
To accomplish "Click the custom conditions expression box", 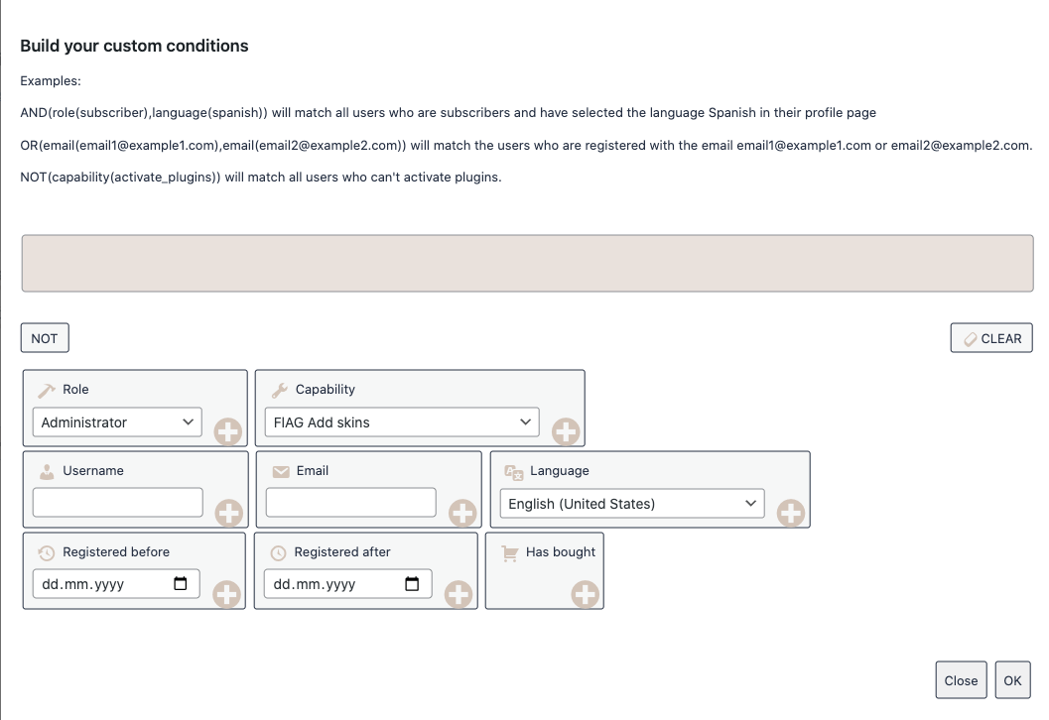I will click(x=527, y=263).
